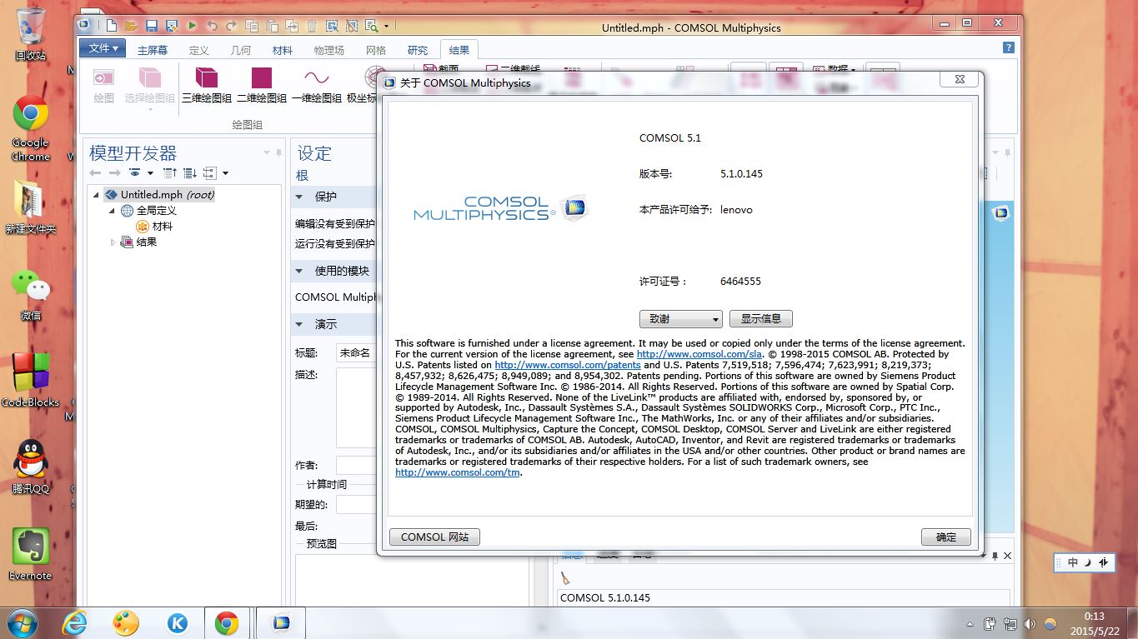The height and width of the screenshot is (639, 1138).
Task: Open the 文件 menu
Action: point(103,48)
